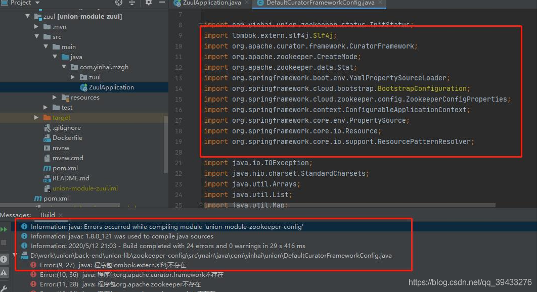537x292 pixels.
Task: Click the java source folder icon
Action: coord(65,57)
